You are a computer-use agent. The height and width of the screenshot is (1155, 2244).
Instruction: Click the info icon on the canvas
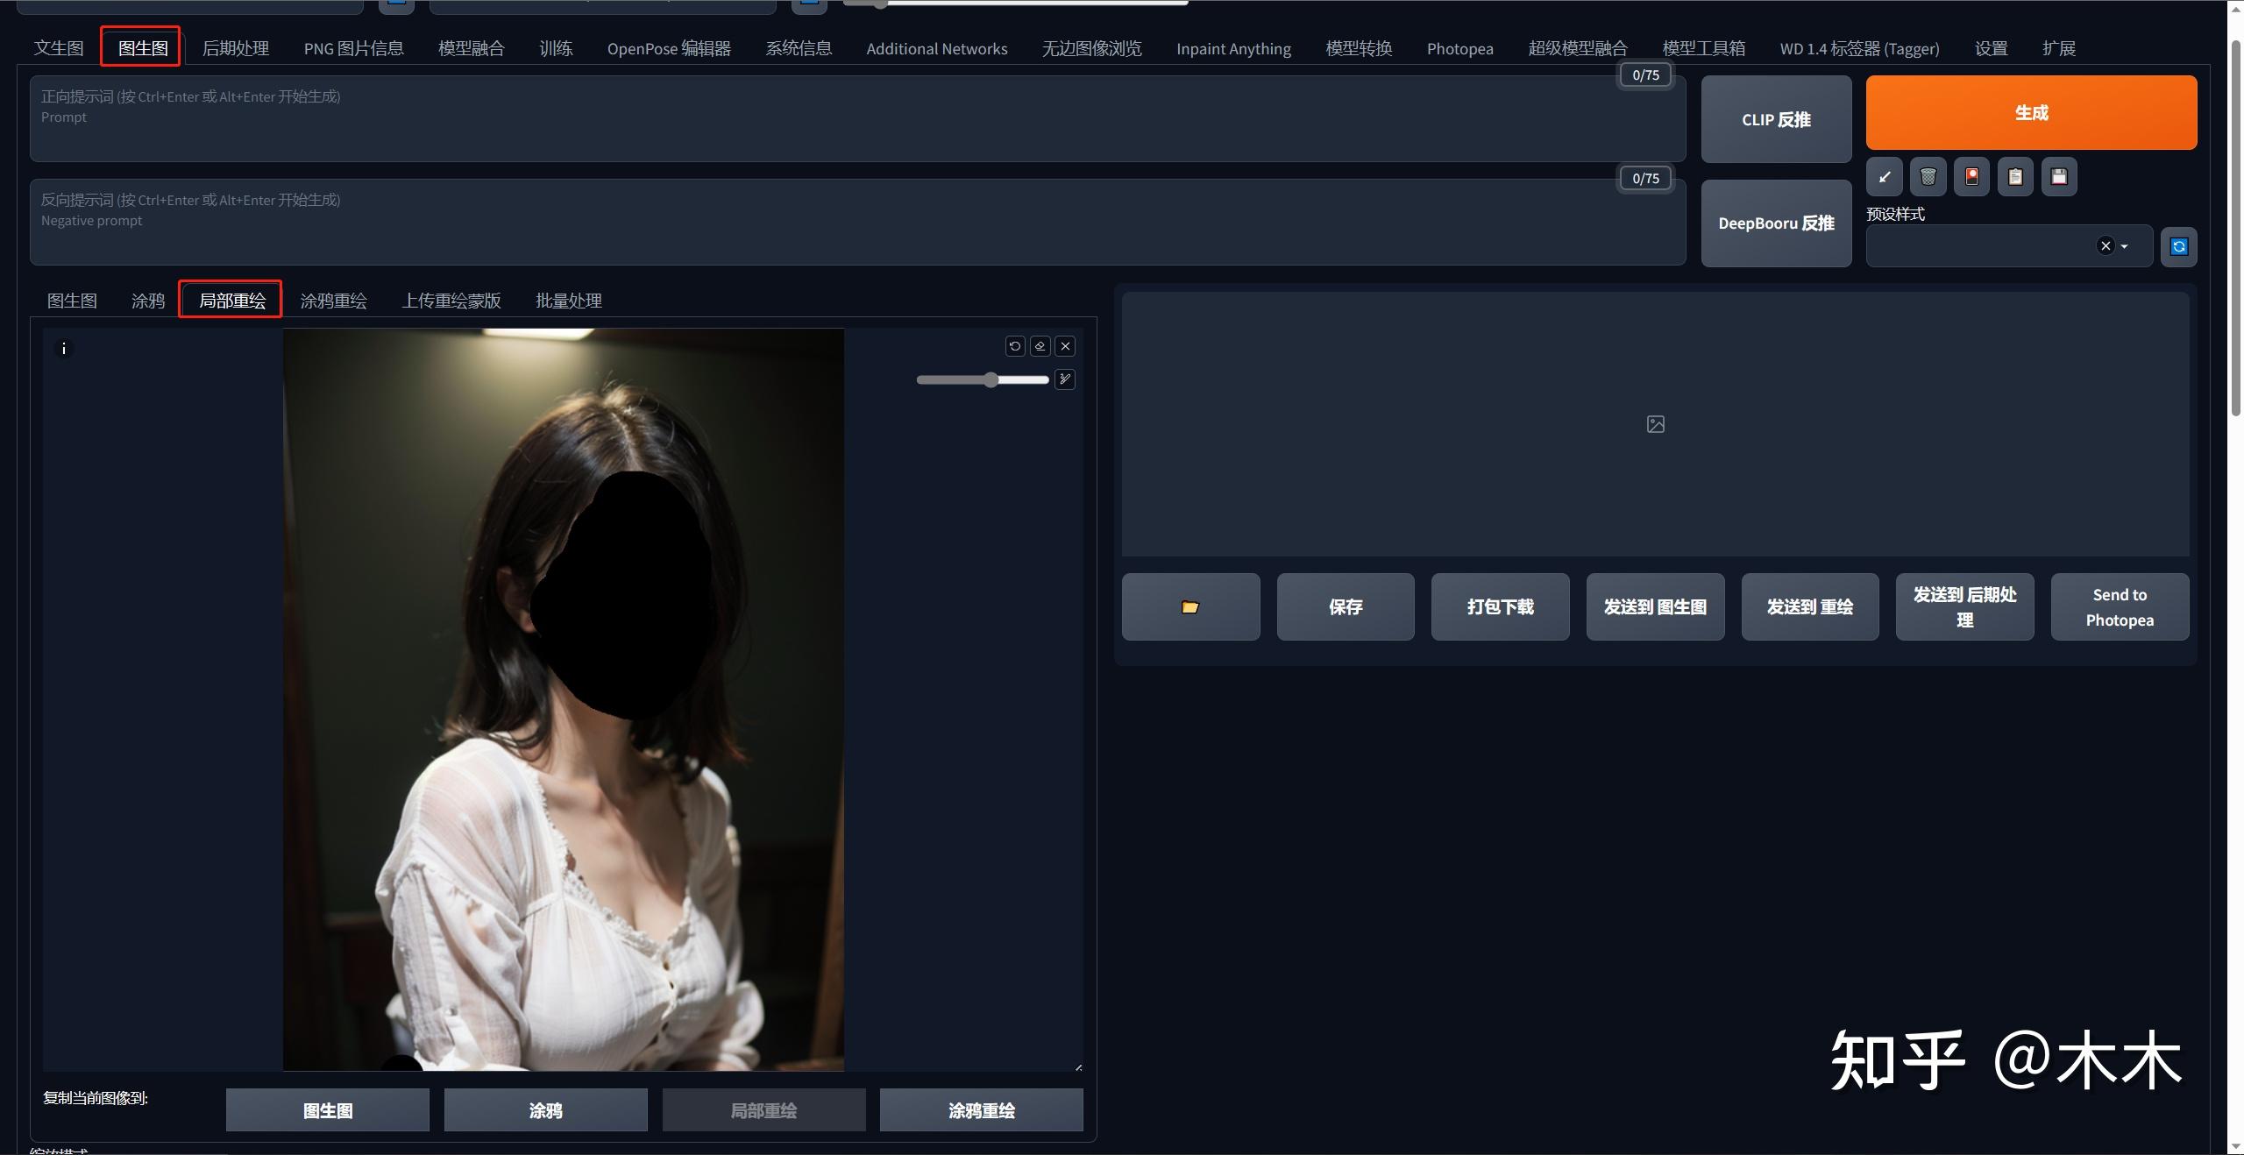(x=64, y=349)
